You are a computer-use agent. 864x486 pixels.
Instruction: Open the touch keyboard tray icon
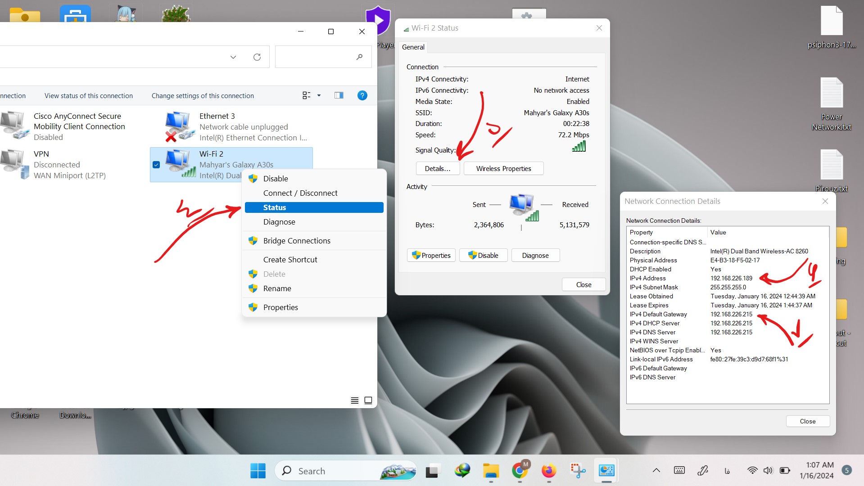point(679,471)
